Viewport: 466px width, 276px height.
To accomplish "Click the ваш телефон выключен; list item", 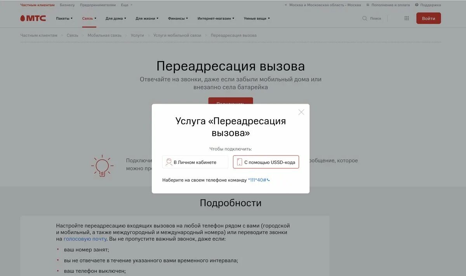I will click(95, 271).
